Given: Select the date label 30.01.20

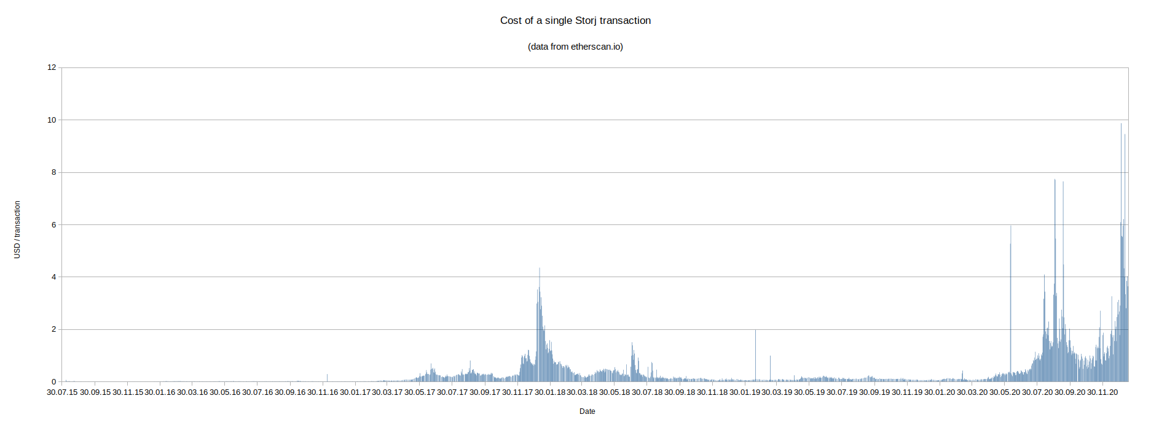Looking at the screenshot, I should click(940, 392).
